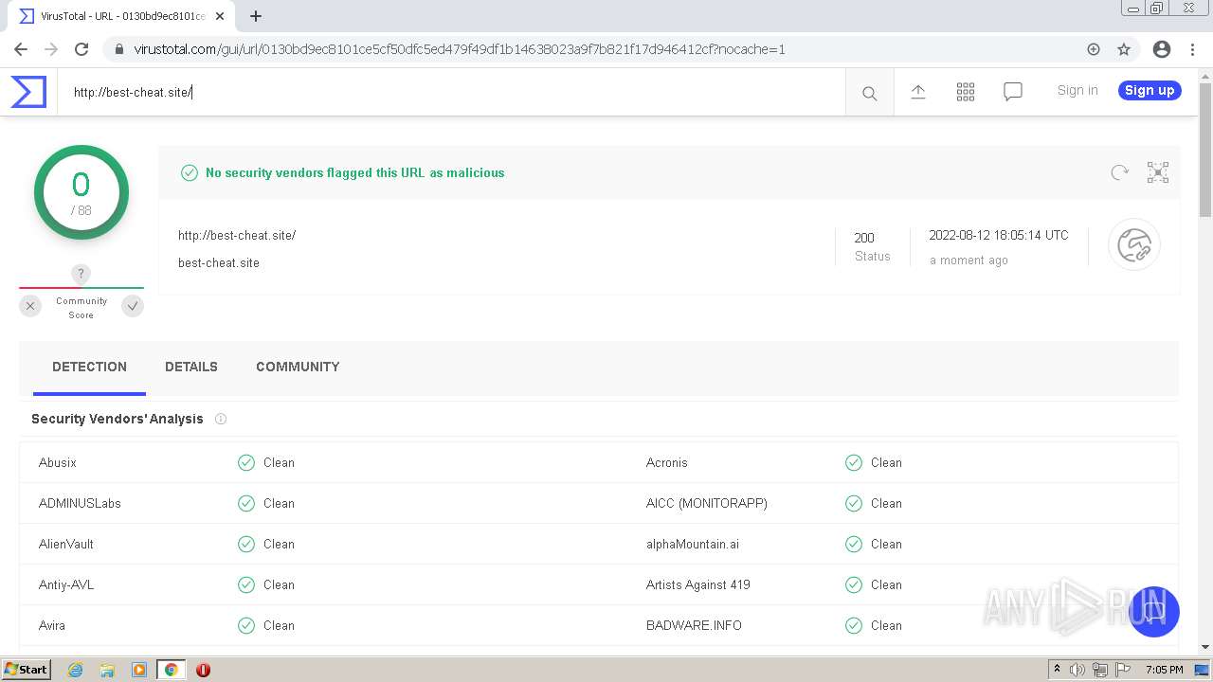Click the community score question mark
This screenshot has width=1213, height=682.
coord(81,274)
